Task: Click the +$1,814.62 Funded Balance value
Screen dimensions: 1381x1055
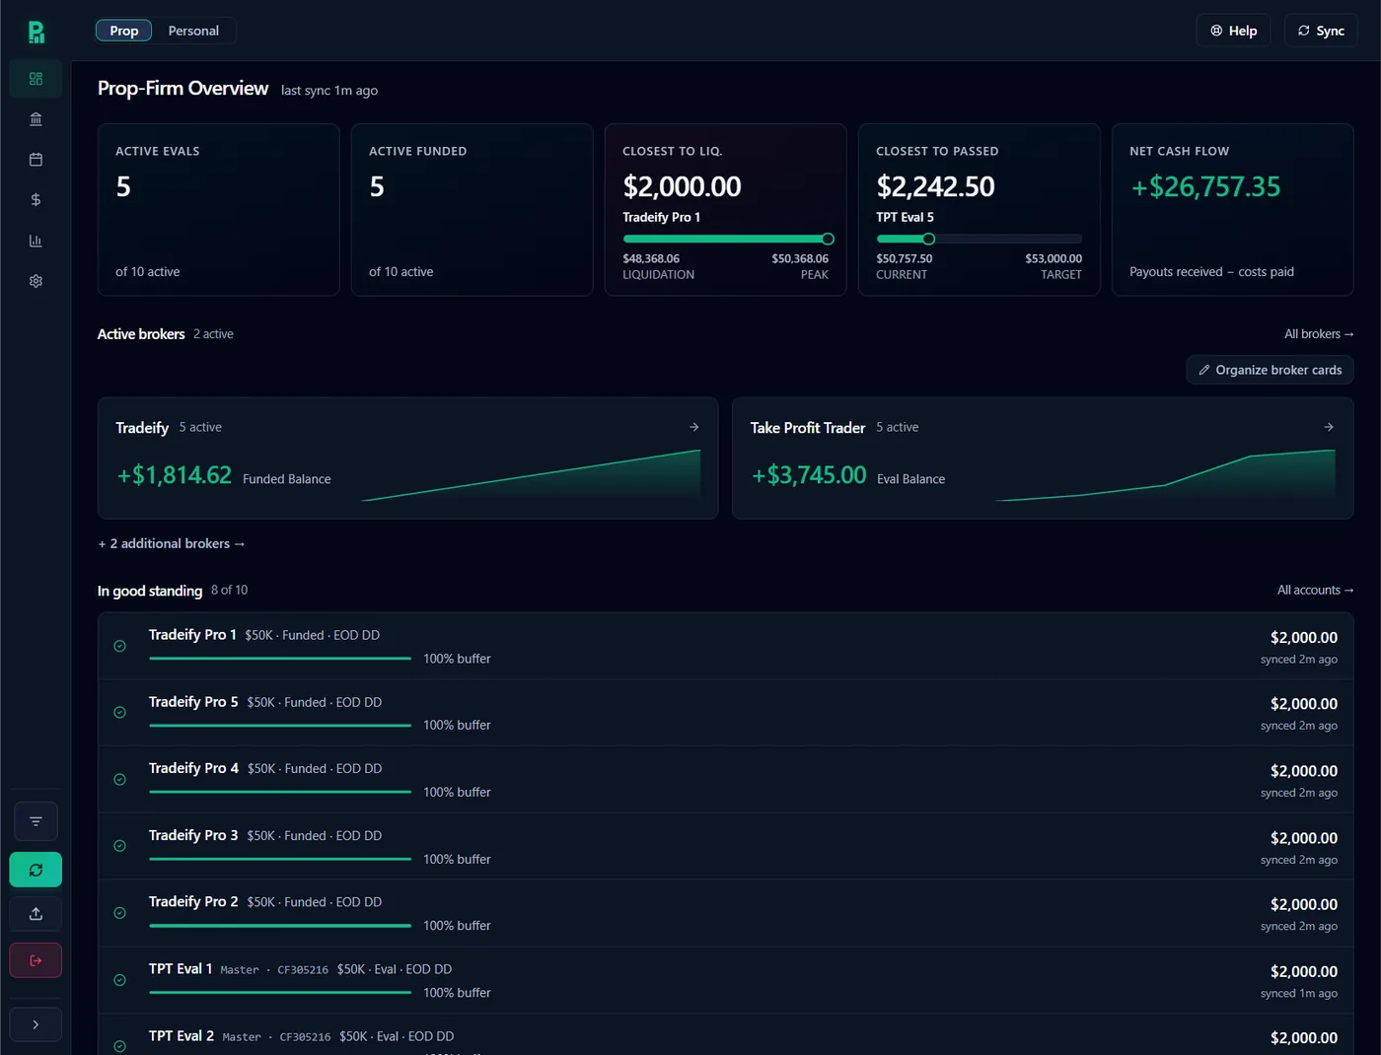Action: (x=175, y=475)
